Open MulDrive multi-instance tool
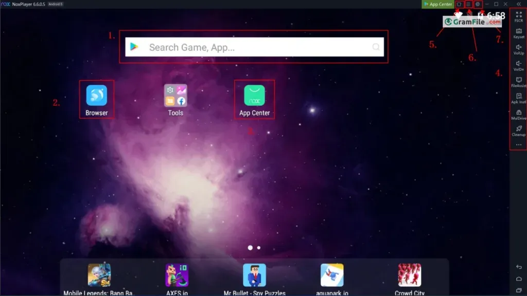Image resolution: width=527 pixels, height=296 pixels. point(519,115)
